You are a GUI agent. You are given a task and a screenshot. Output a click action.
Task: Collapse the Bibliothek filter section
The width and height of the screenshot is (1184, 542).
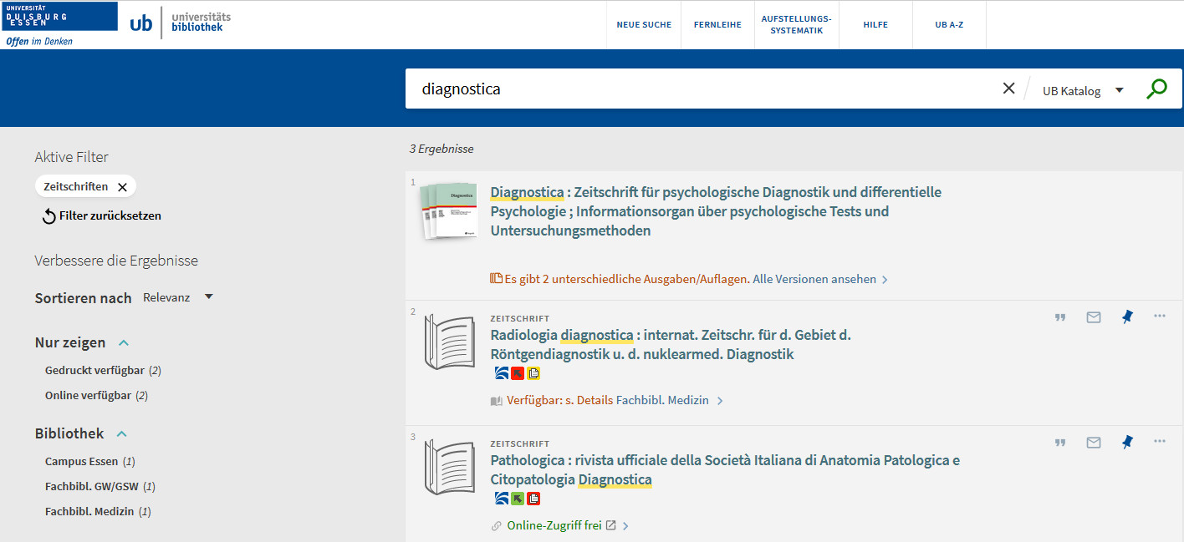[121, 433]
